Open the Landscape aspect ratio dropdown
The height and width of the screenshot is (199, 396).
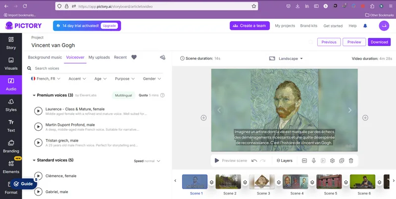coord(286,58)
